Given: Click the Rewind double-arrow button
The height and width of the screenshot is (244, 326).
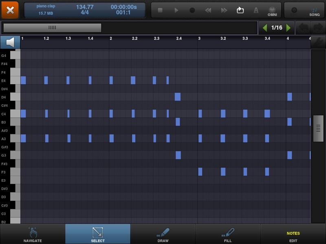Looking at the screenshot, I should tap(208, 10).
